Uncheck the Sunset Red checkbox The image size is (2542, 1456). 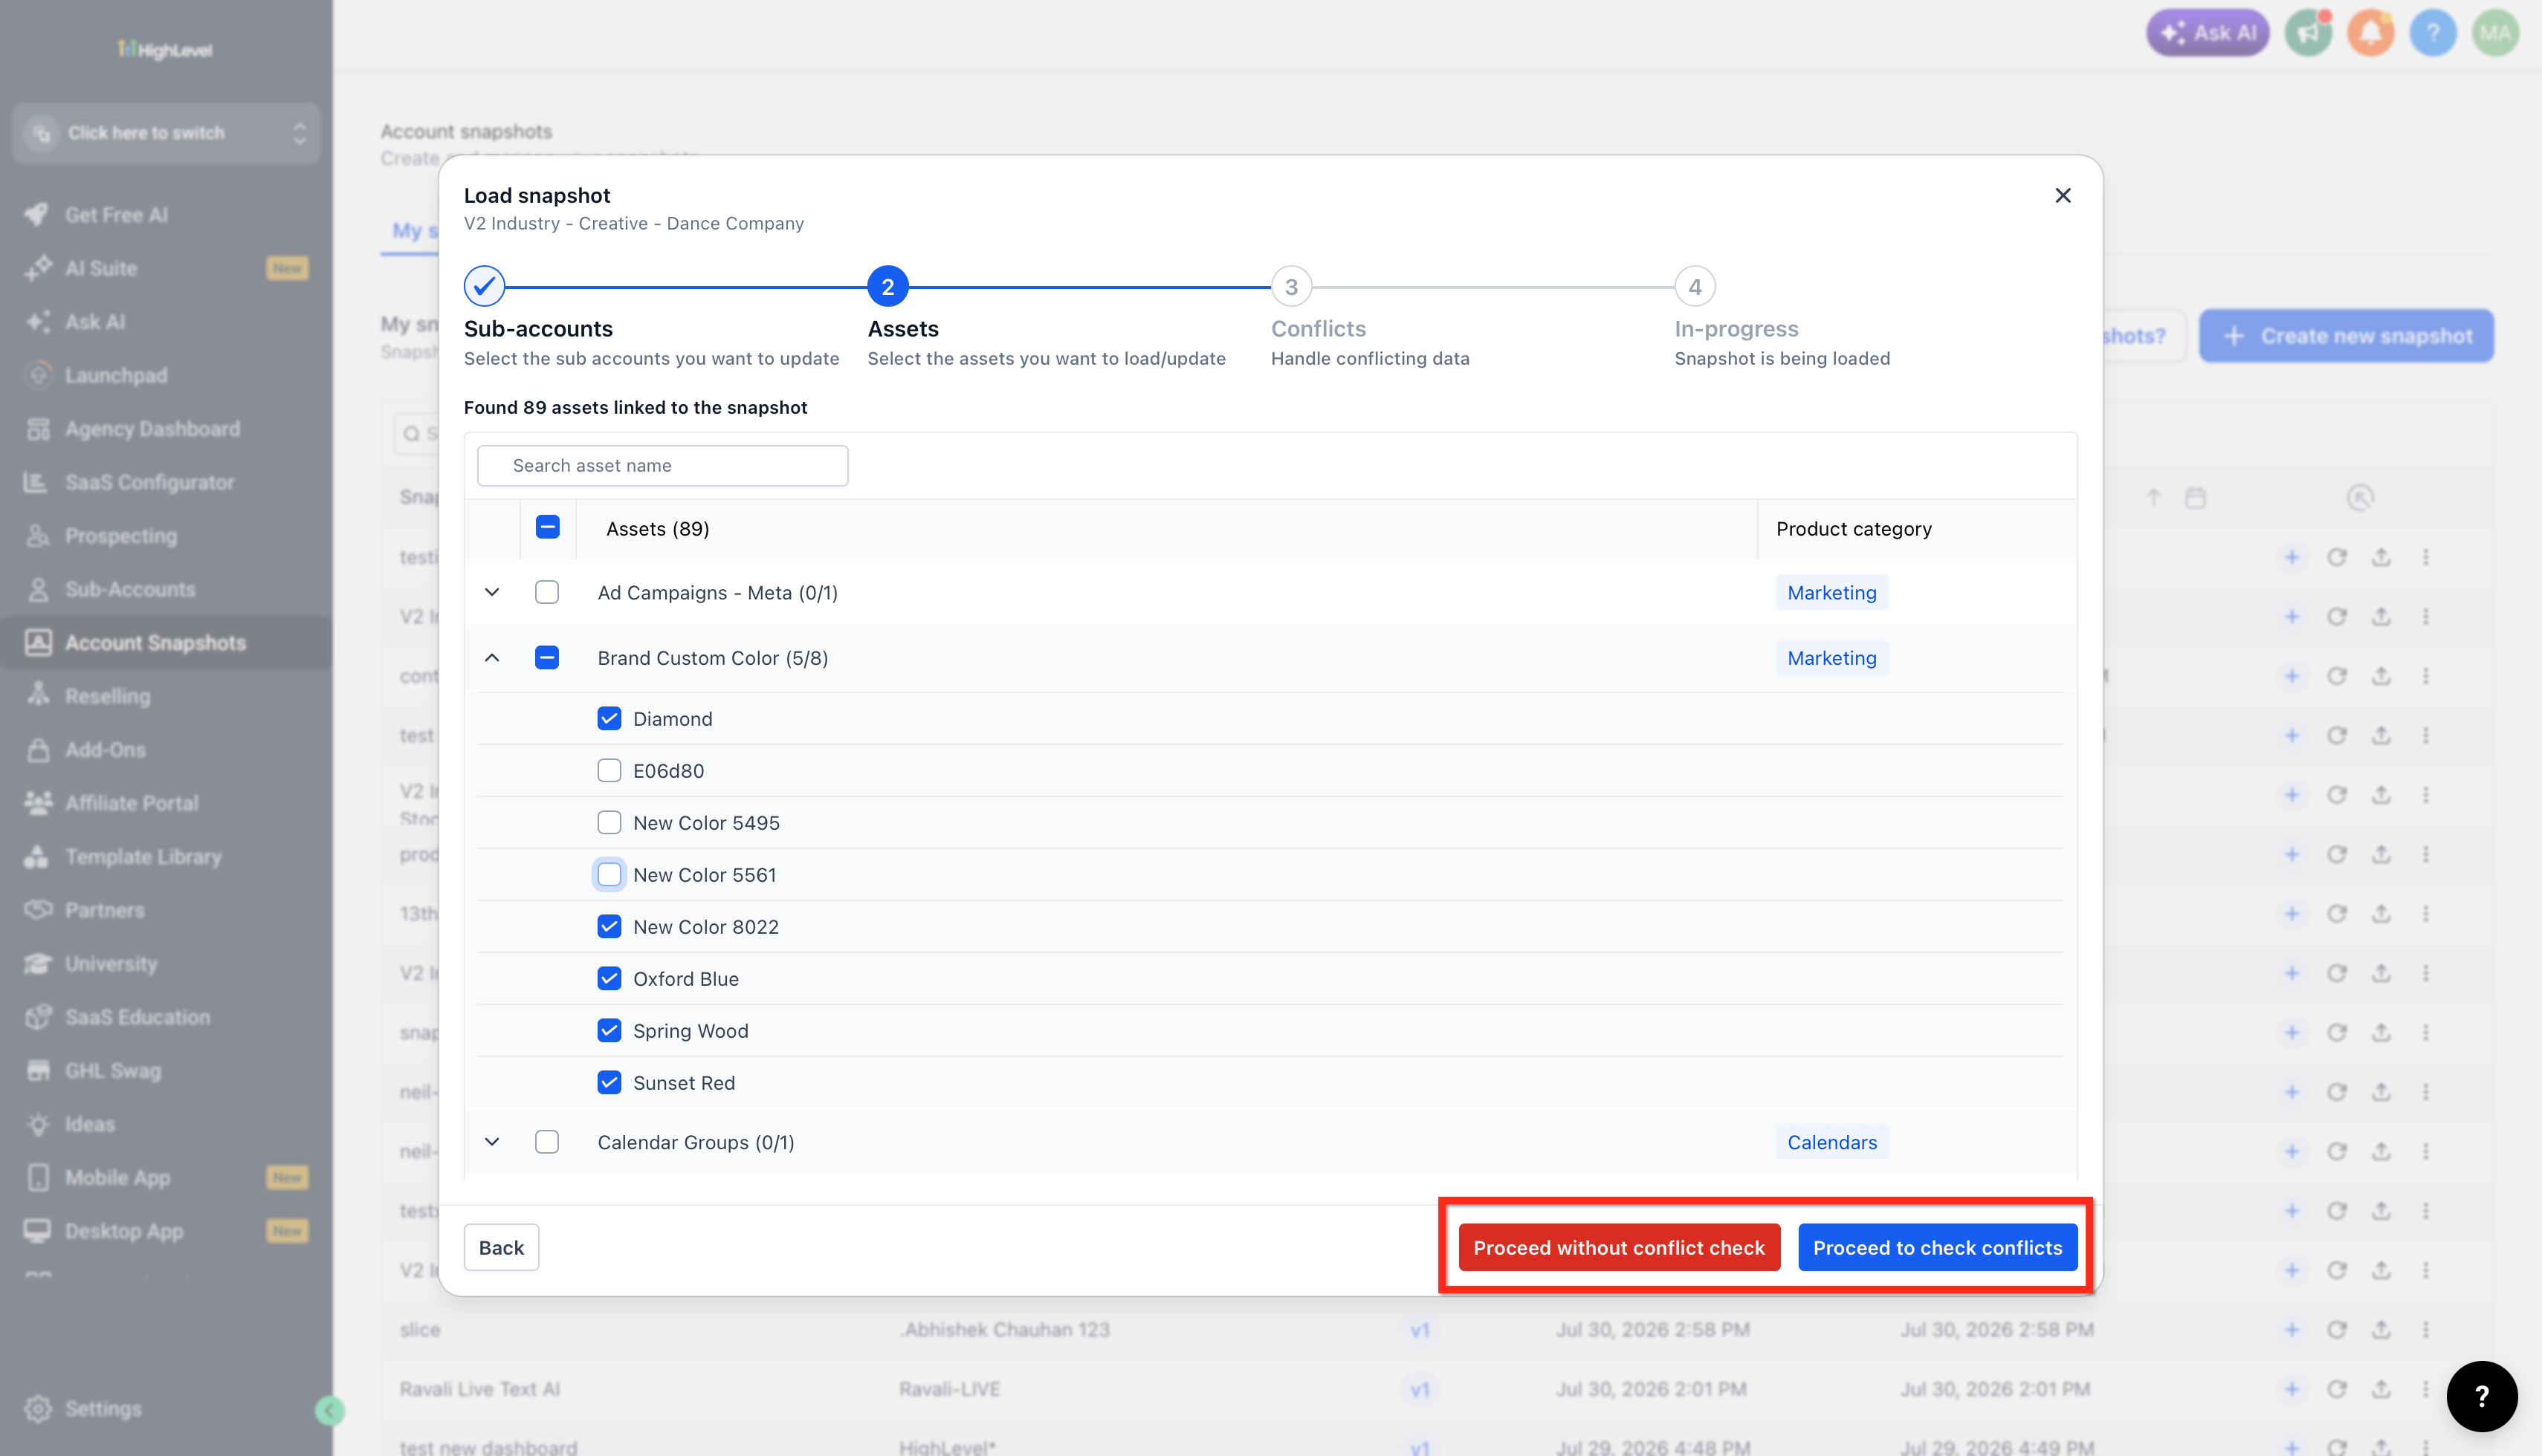point(609,1082)
